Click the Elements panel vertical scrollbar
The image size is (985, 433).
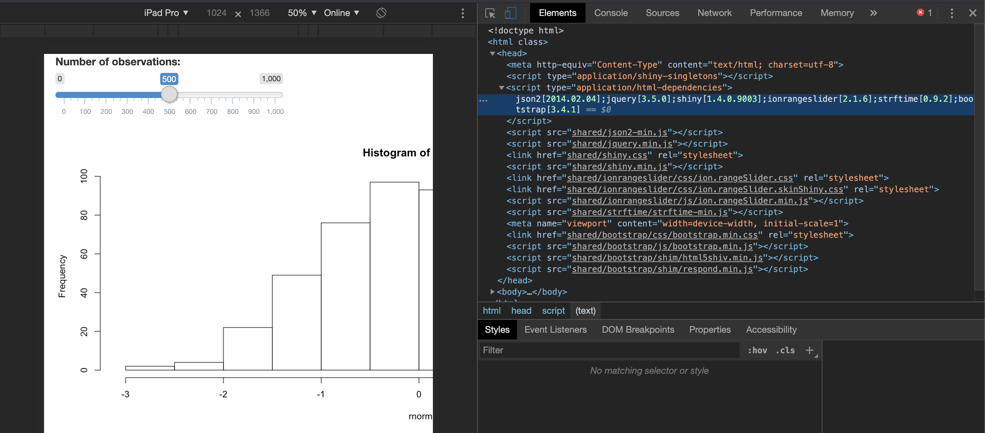[979, 157]
